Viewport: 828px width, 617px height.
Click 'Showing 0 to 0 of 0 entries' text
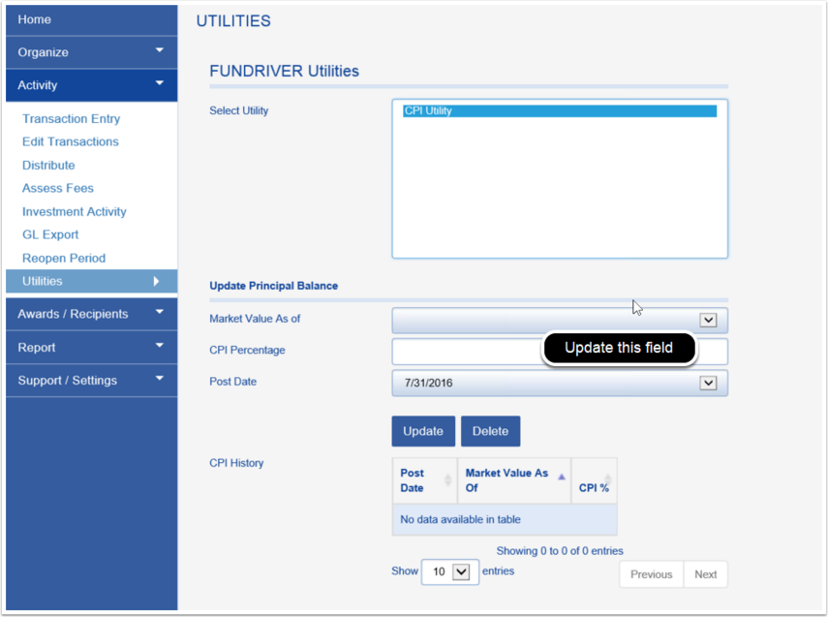tap(560, 551)
